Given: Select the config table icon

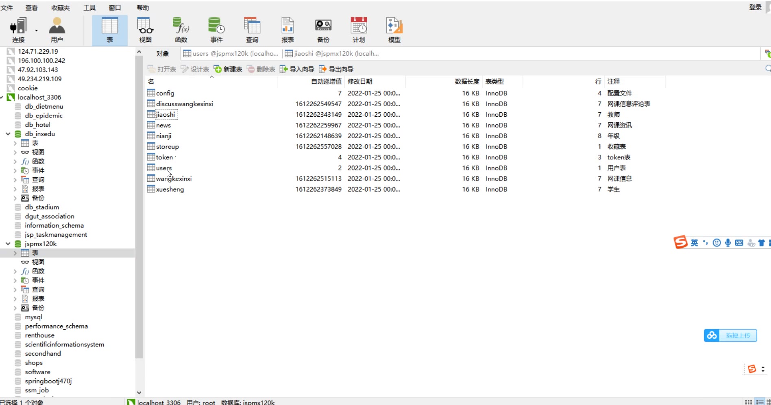Looking at the screenshot, I should coord(151,93).
